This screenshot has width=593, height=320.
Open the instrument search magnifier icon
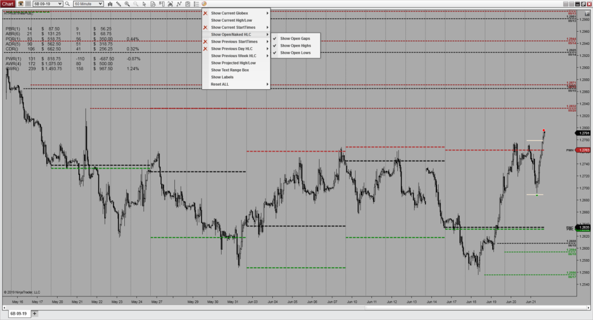coord(67,3)
